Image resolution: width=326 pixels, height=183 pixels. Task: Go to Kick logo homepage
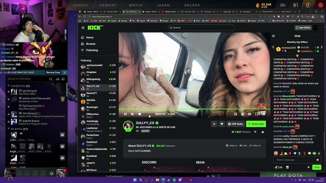pyautogui.click(x=96, y=28)
